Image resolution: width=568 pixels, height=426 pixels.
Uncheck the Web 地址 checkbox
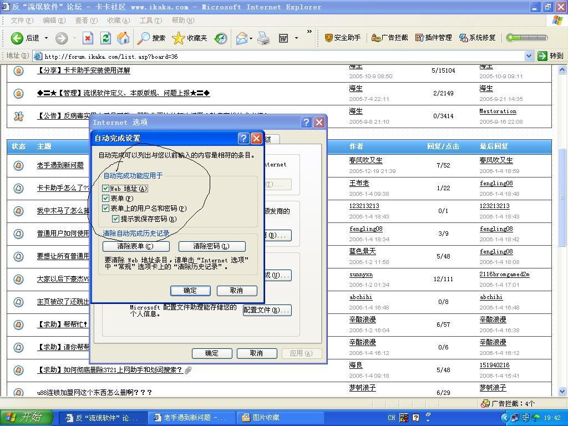point(106,189)
